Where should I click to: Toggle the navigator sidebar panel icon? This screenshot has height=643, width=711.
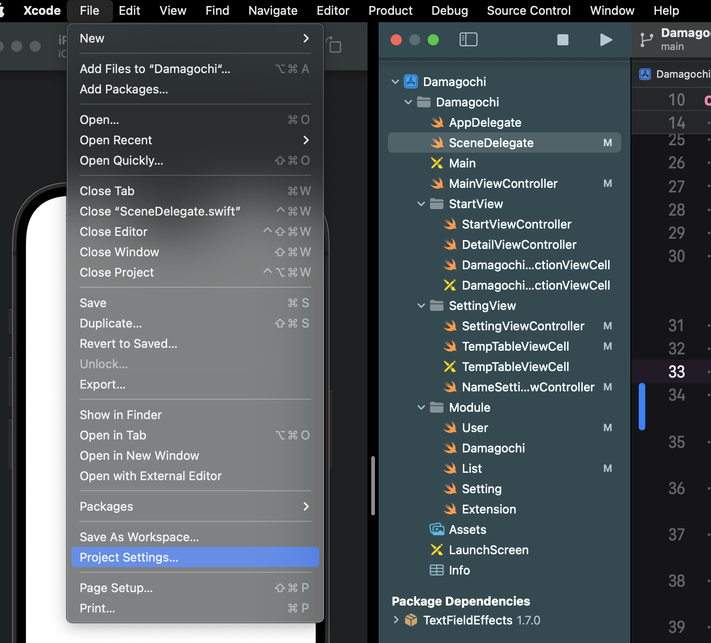point(468,40)
